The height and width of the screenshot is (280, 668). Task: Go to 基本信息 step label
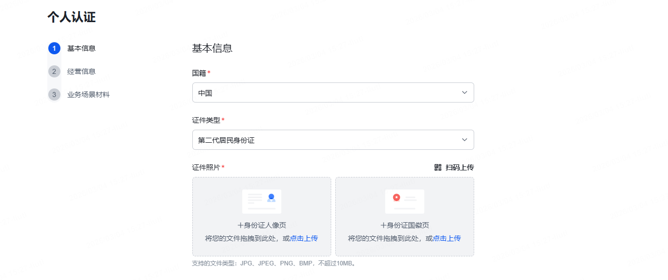pyautogui.click(x=82, y=48)
